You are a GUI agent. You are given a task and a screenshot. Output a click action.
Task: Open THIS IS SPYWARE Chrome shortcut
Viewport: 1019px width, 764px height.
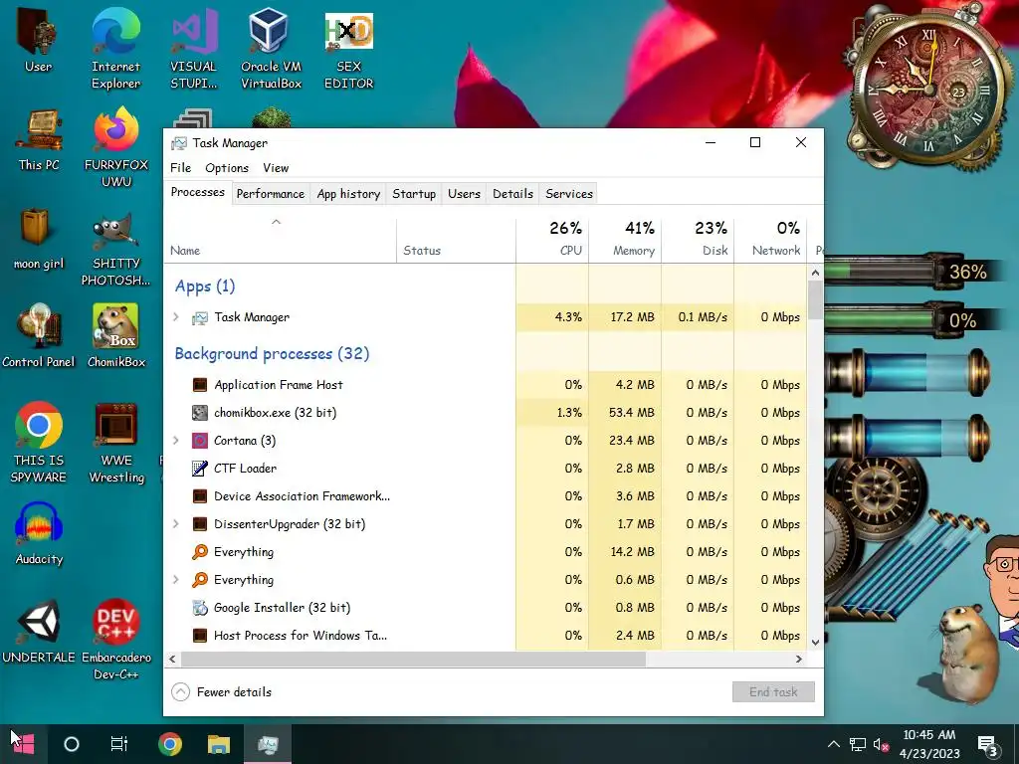[39, 443]
